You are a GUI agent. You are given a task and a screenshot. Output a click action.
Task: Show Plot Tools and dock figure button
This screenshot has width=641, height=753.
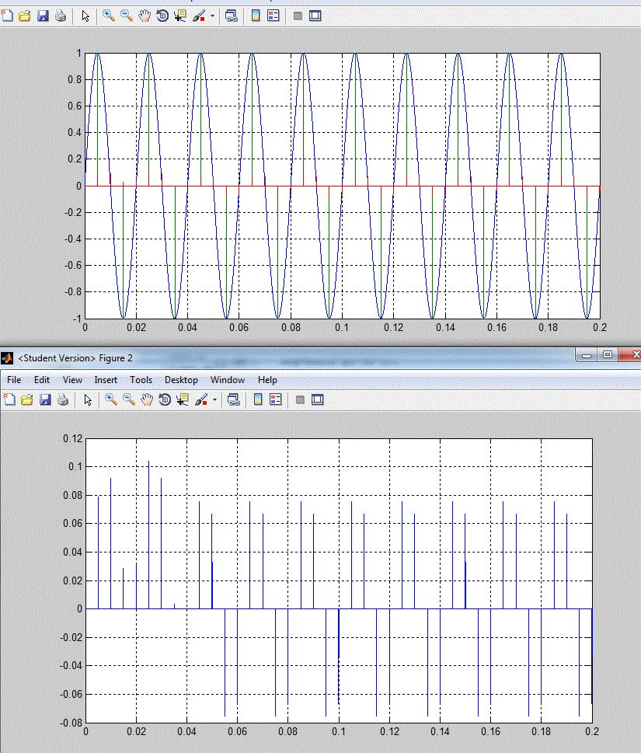tap(317, 399)
